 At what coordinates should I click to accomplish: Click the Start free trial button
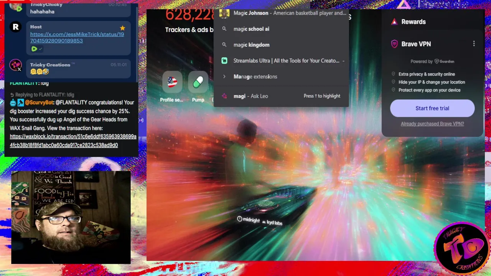tap(432, 108)
